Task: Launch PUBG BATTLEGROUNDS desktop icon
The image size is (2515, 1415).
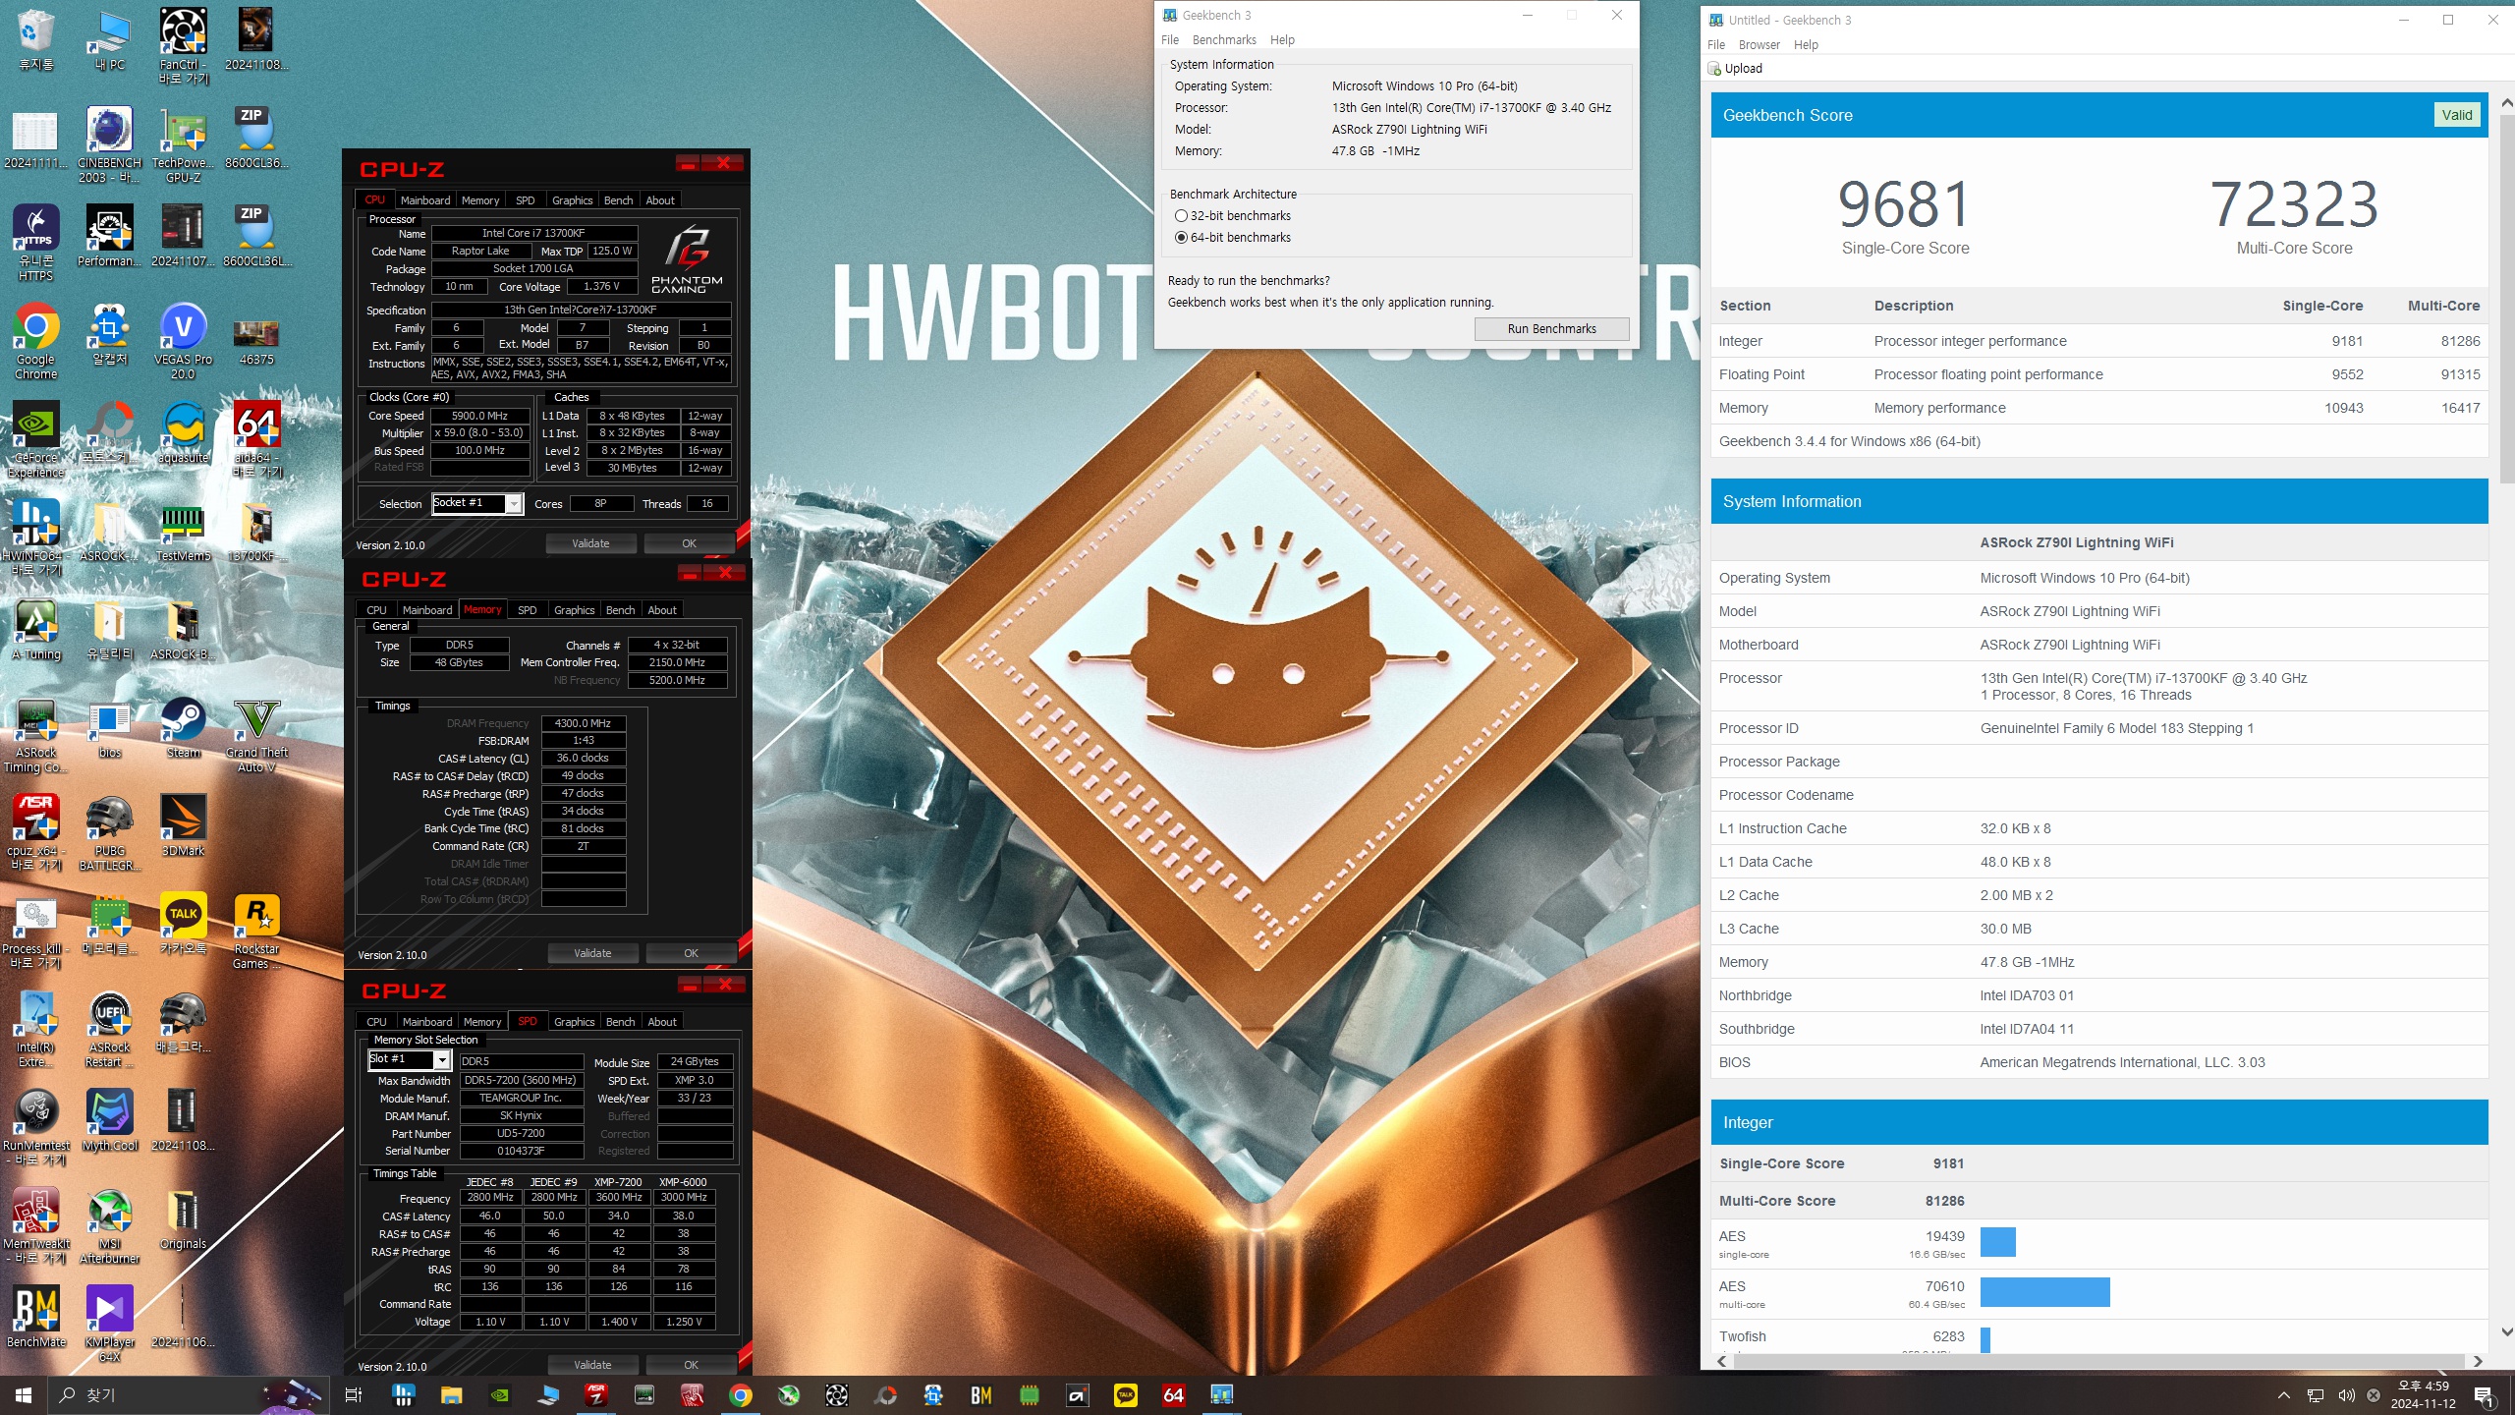Action: tap(109, 832)
